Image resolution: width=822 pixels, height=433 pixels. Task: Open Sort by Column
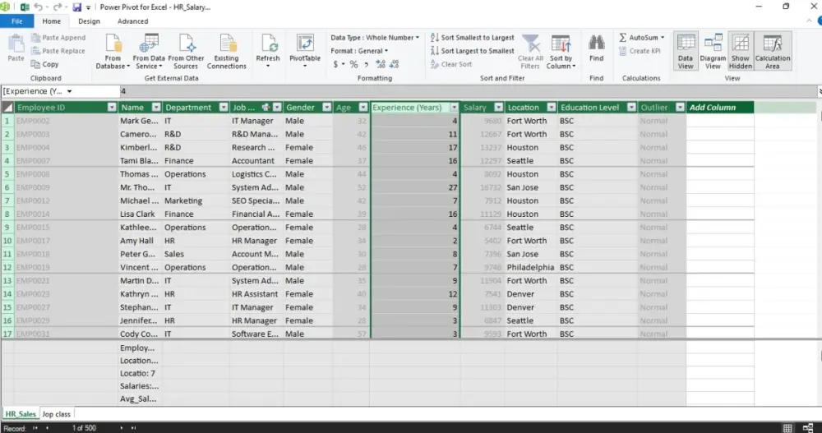(x=561, y=52)
